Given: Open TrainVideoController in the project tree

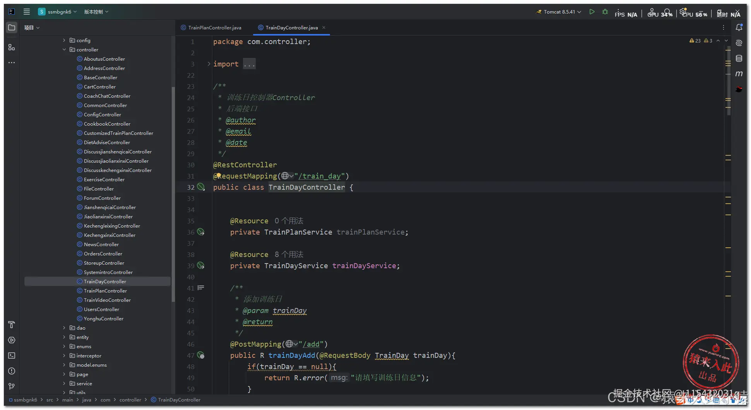Looking at the screenshot, I should click(x=107, y=300).
